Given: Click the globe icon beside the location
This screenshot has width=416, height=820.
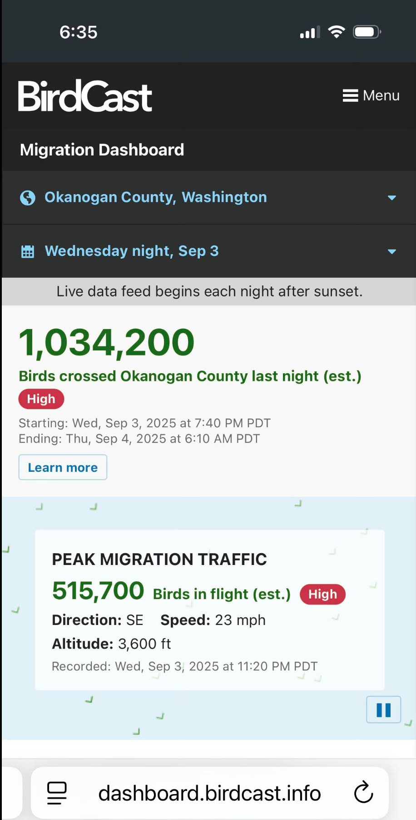Looking at the screenshot, I should pos(27,197).
